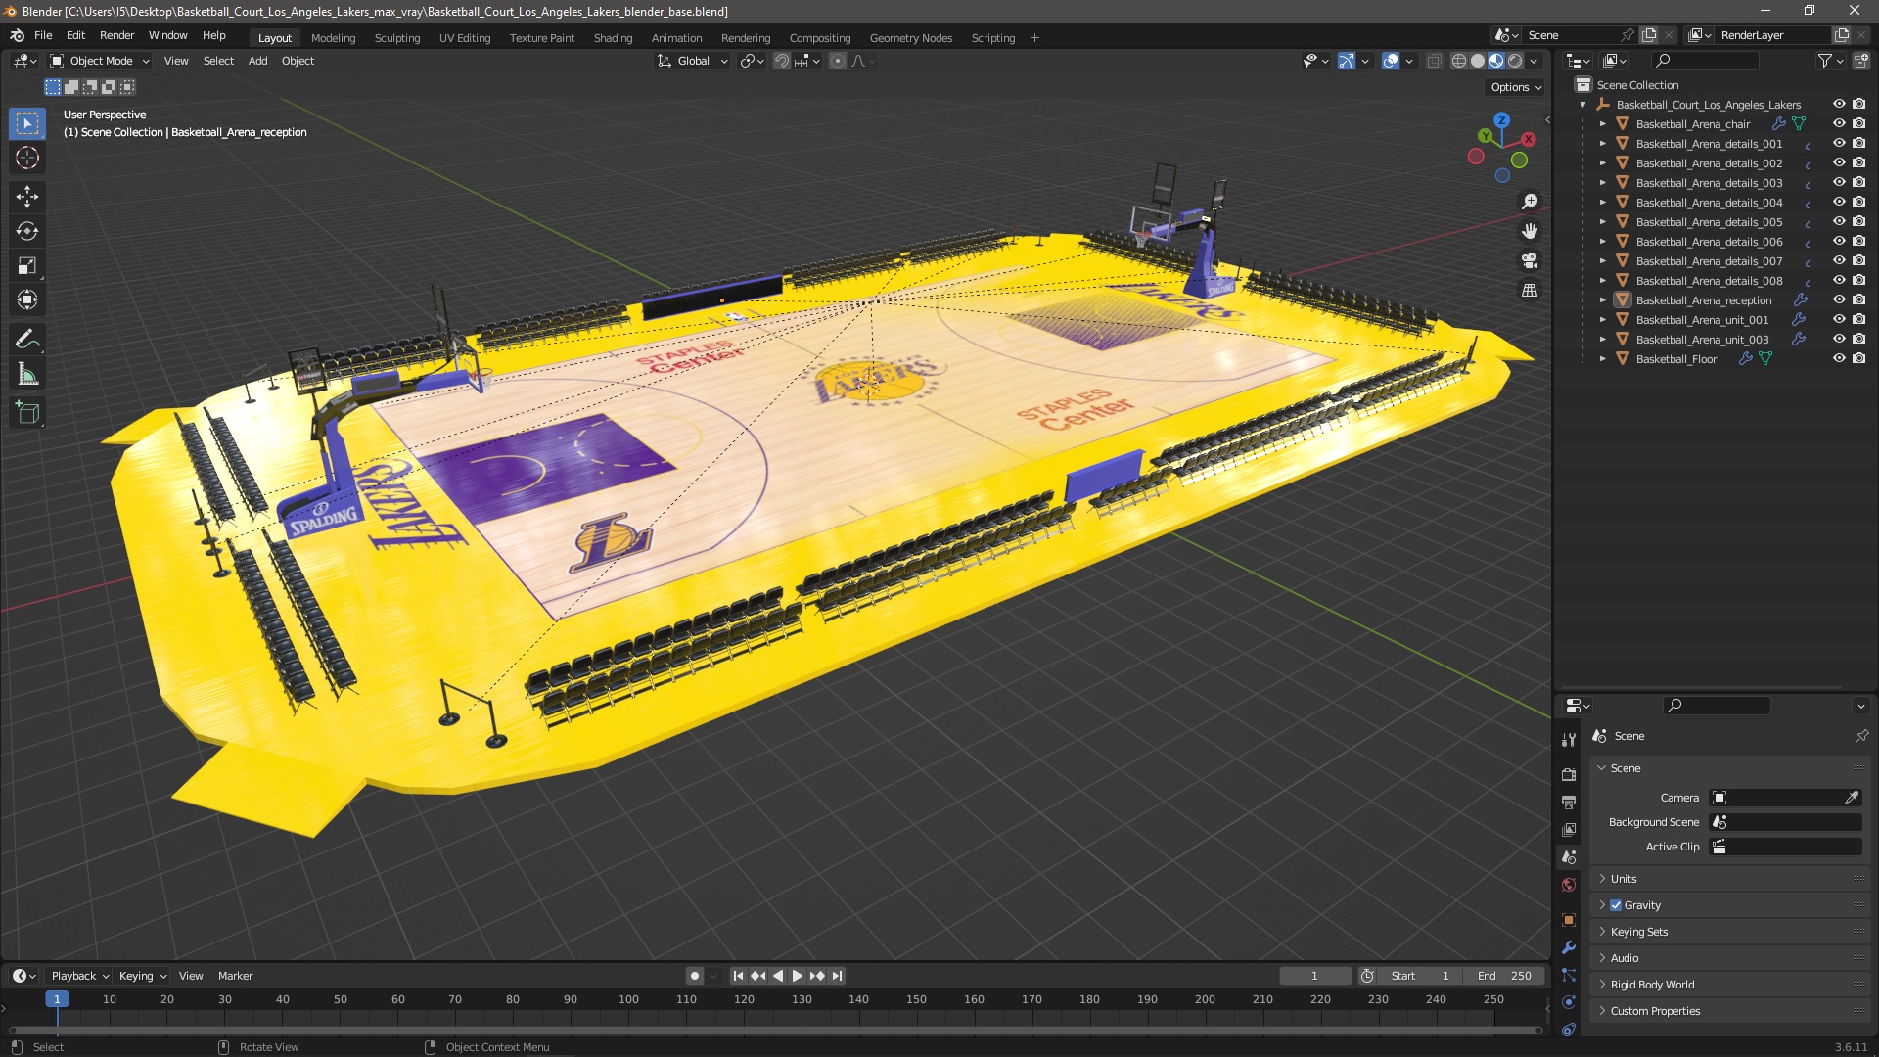Toggle X-ray mode in viewport header
This screenshot has height=1057, width=1879.
(1434, 61)
